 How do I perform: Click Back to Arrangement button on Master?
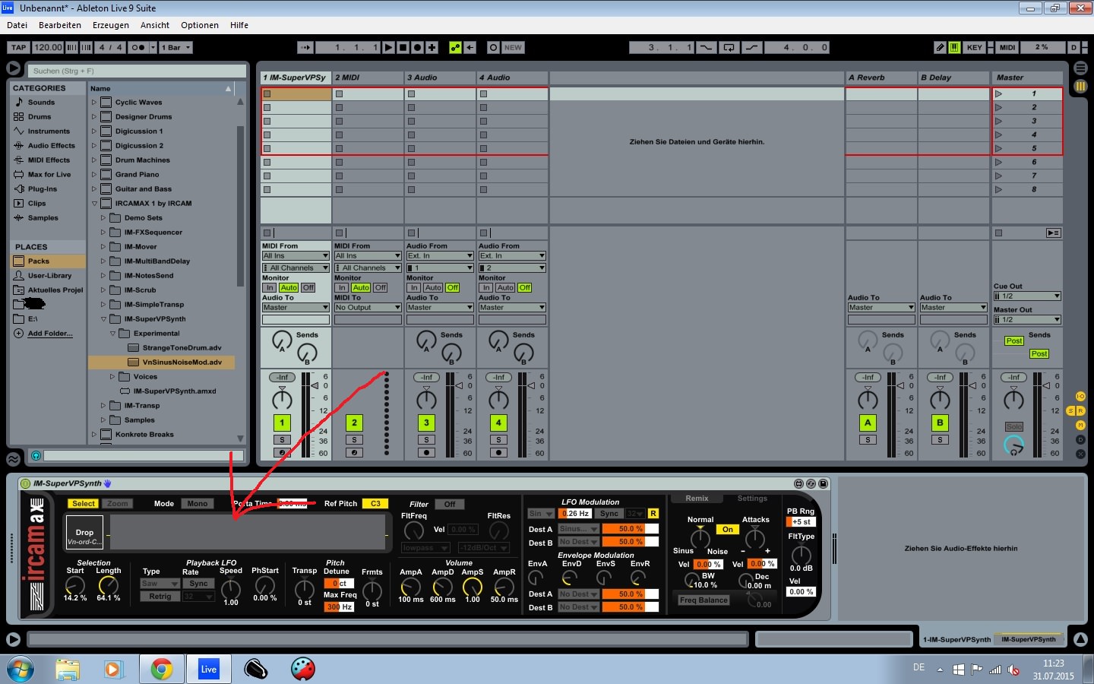tap(1053, 233)
